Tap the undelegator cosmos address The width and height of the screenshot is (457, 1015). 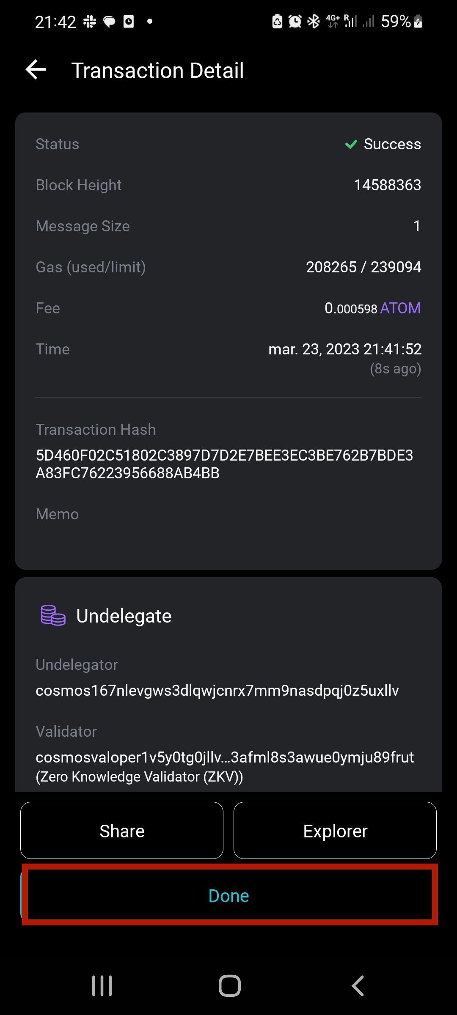(x=217, y=690)
